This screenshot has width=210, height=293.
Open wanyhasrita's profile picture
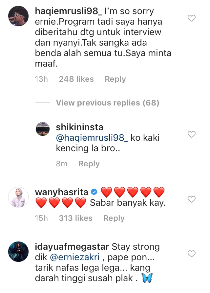(18, 197)
